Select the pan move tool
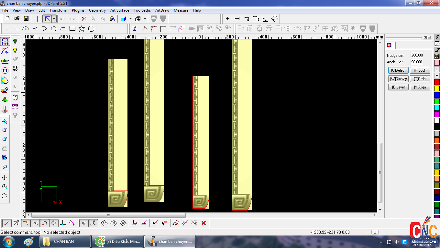Screen dimensions: 440x248 pyautogui.click(x=5, y=178)
